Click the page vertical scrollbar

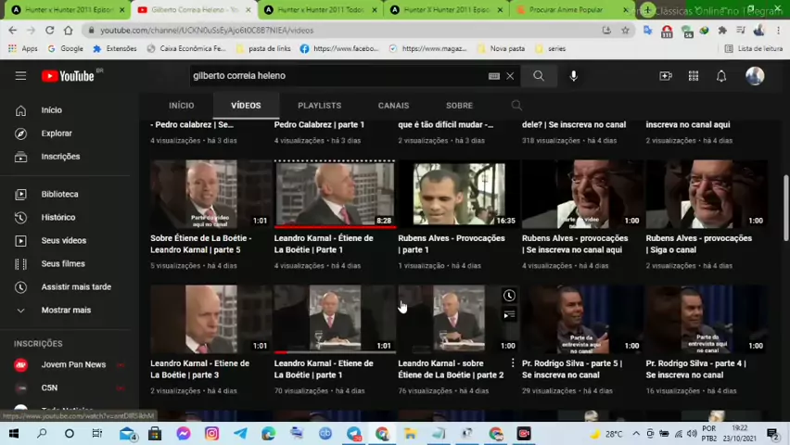coord(784,195)
